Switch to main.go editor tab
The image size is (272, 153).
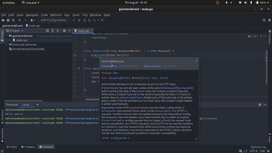pyautogui.click(x=83, y=31)
